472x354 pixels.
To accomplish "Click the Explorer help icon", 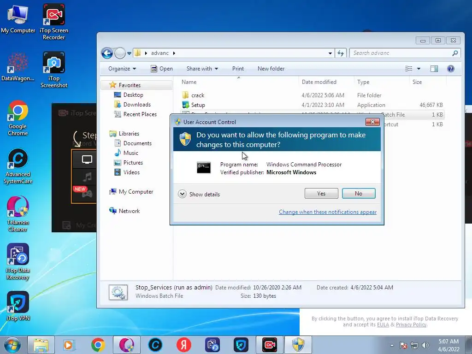I will click(x=451, y=69).
